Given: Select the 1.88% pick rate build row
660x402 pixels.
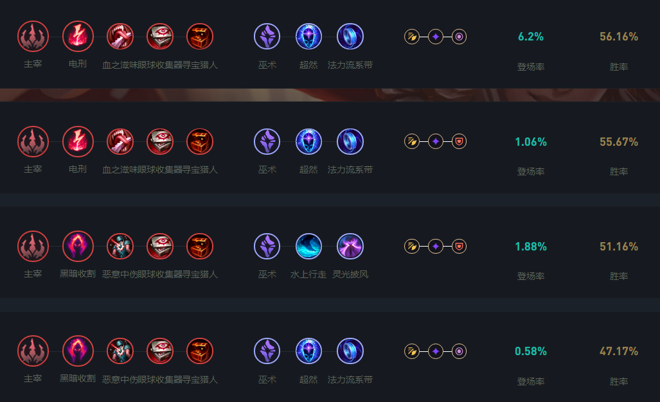Looking at the screenshot, I should (x=330, y=252).
